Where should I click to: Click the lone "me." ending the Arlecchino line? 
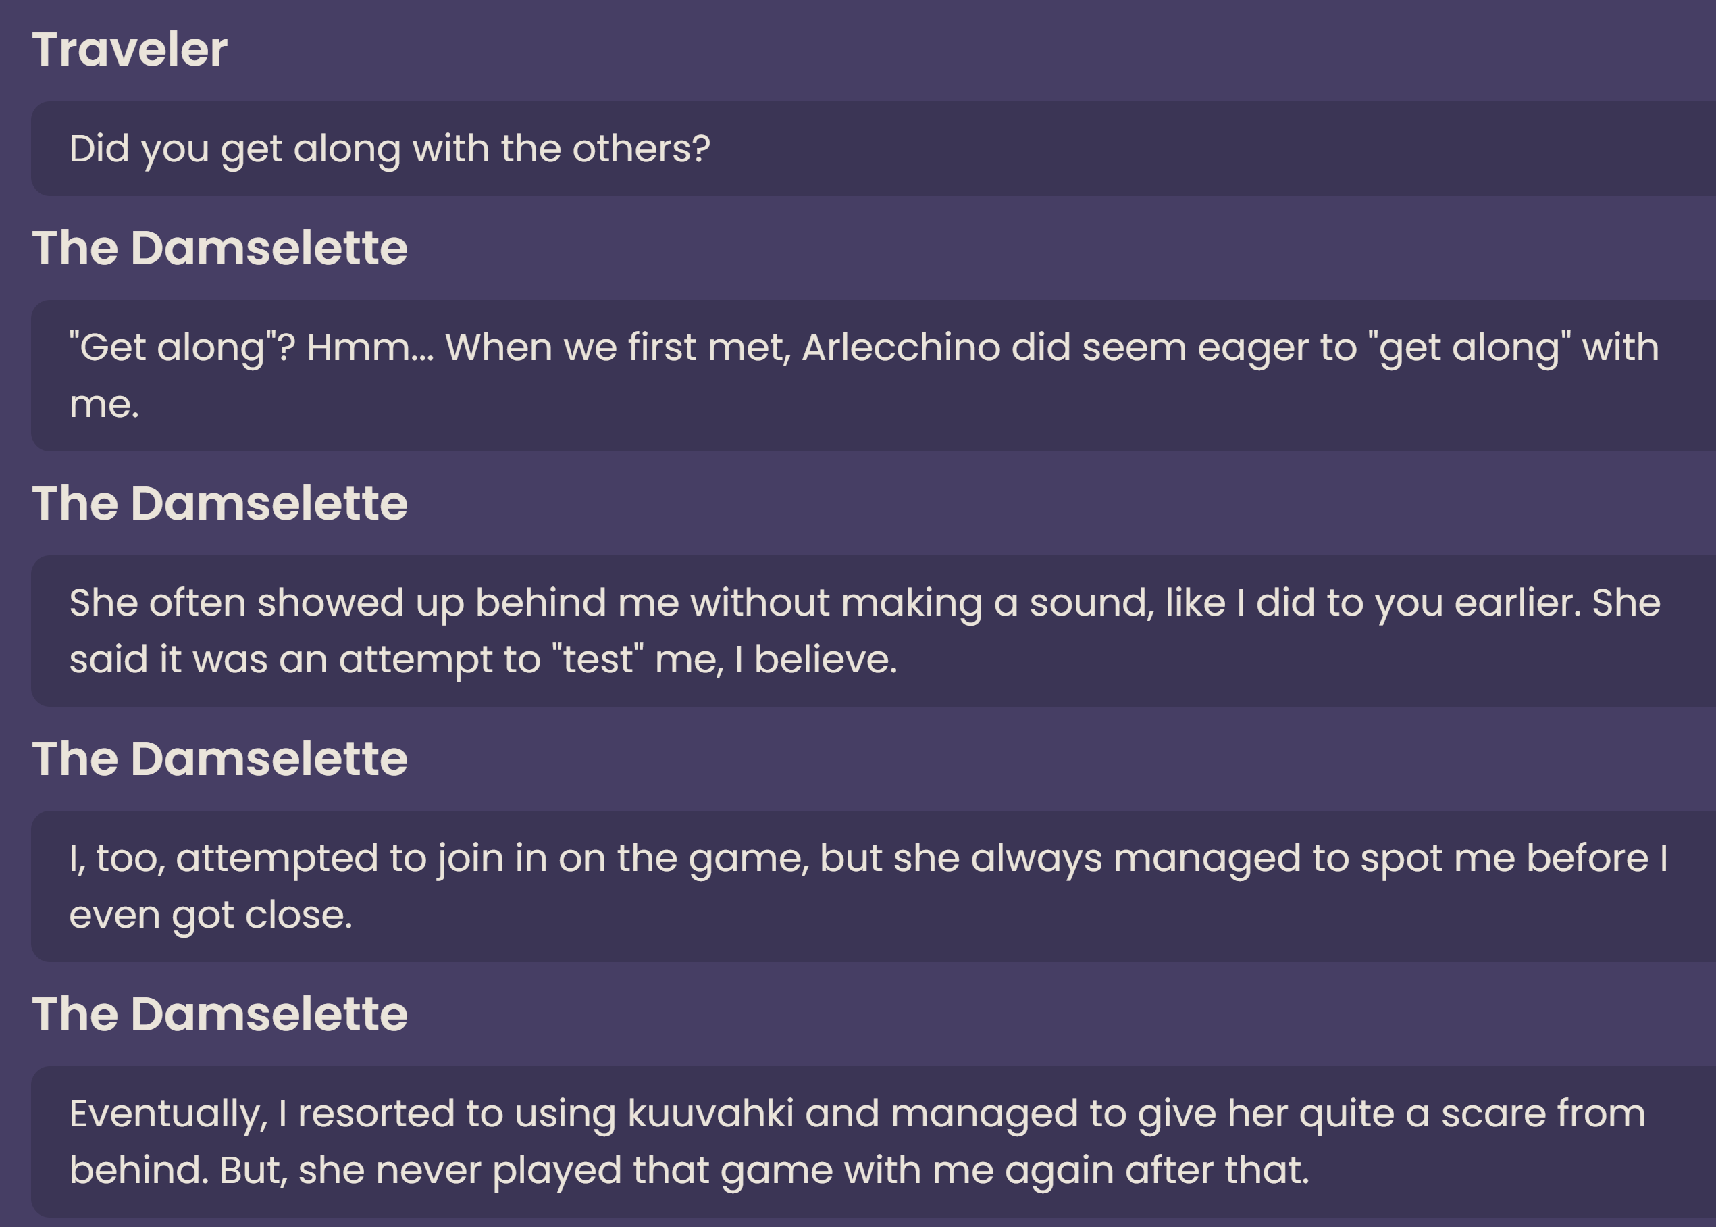(x=104, y=405)
